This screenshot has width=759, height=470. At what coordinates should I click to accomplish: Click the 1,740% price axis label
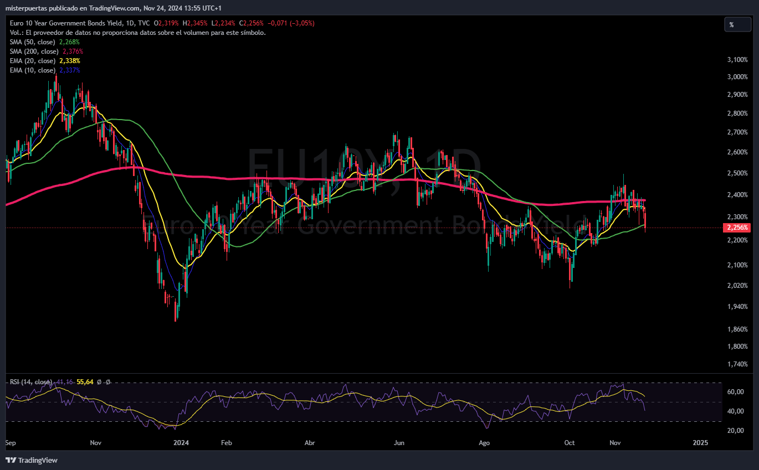pyautogui.click(x=736, y=364)
